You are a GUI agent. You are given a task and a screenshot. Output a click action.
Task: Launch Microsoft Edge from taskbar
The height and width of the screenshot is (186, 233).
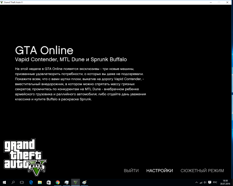click(x=31, y=183)
